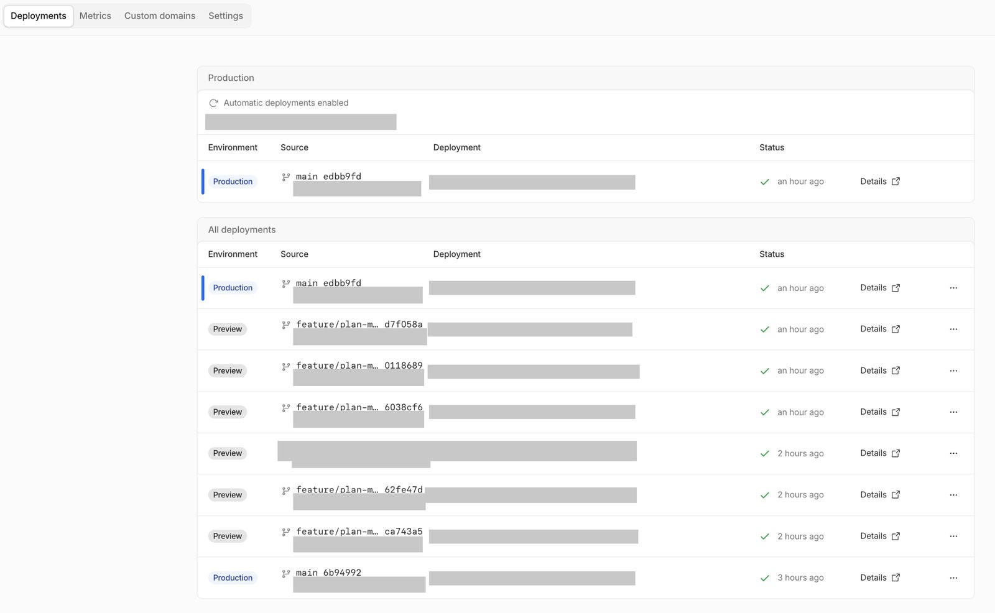The width and height of the screenshot is (995, 613).
Task: Open more options for 62fe47d deployment
Action: pyautogui.click(x=953, y=495)
